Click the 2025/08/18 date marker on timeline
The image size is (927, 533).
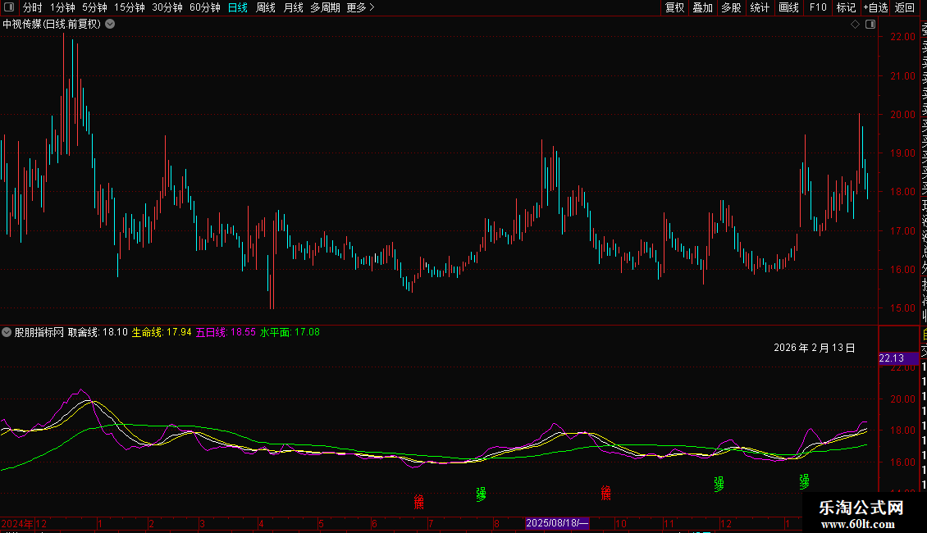coord(557,523)
